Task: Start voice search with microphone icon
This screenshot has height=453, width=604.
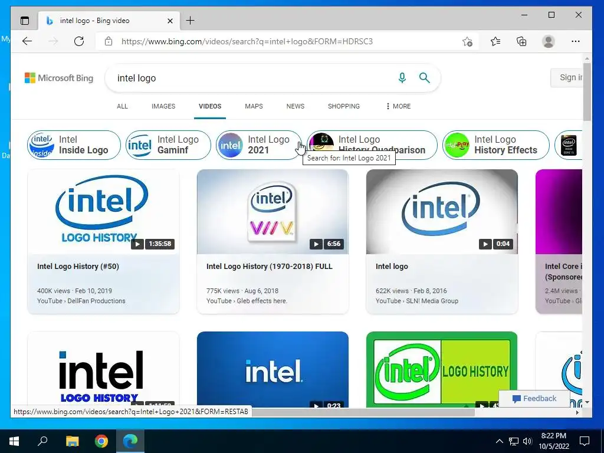Action: tap(402, 78)
